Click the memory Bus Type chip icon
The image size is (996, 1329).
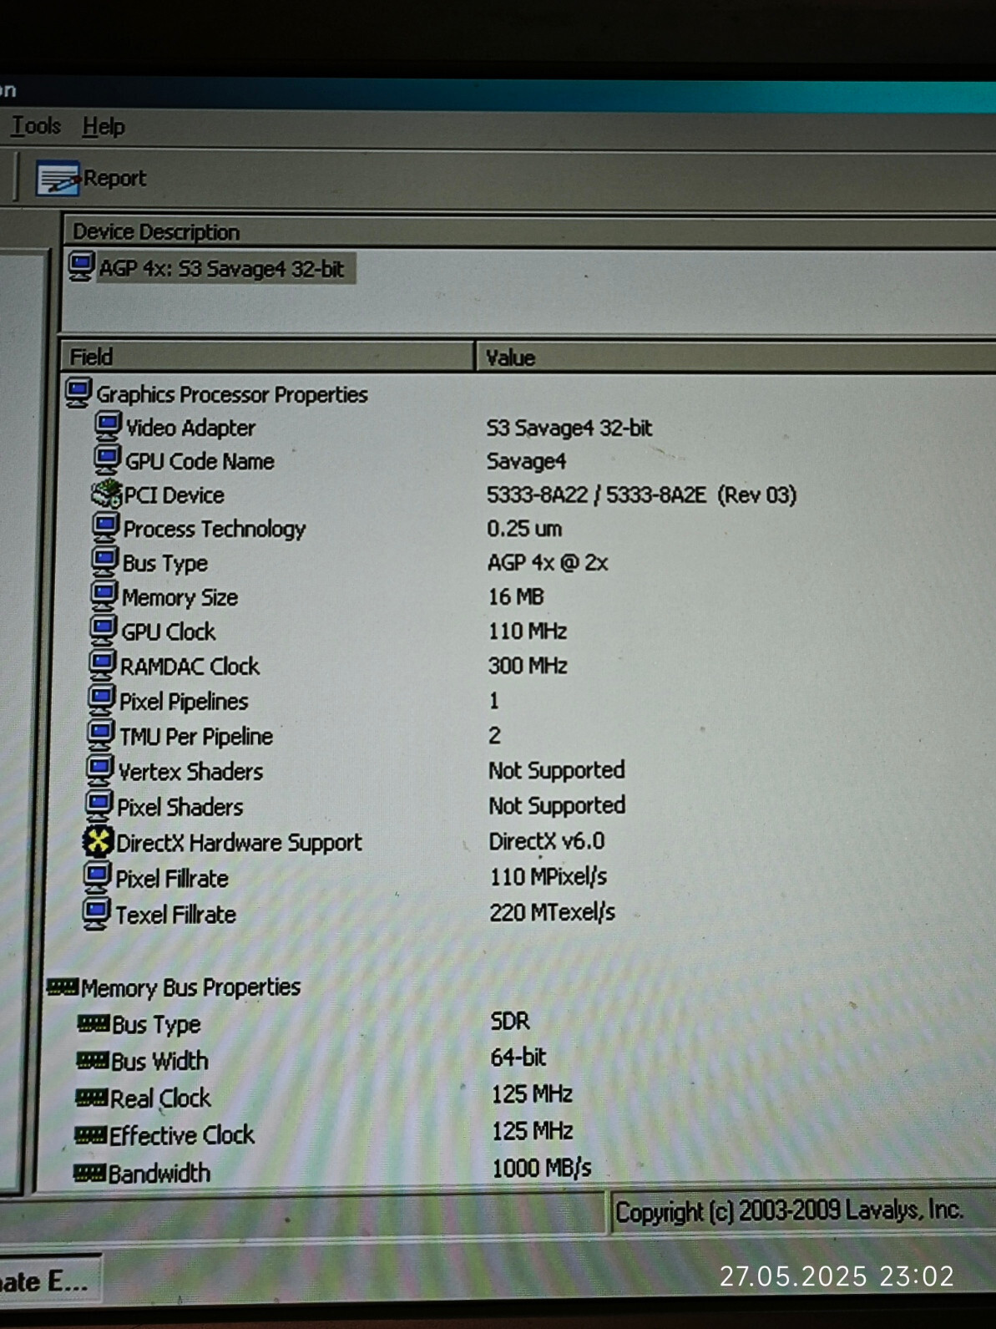(93, 1023)
